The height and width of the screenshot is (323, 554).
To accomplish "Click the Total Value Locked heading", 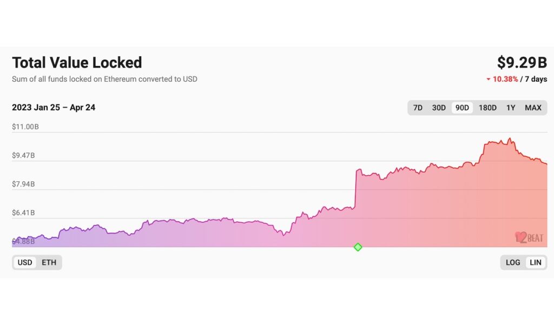I will pyautogui.click(x=77, y=63).
